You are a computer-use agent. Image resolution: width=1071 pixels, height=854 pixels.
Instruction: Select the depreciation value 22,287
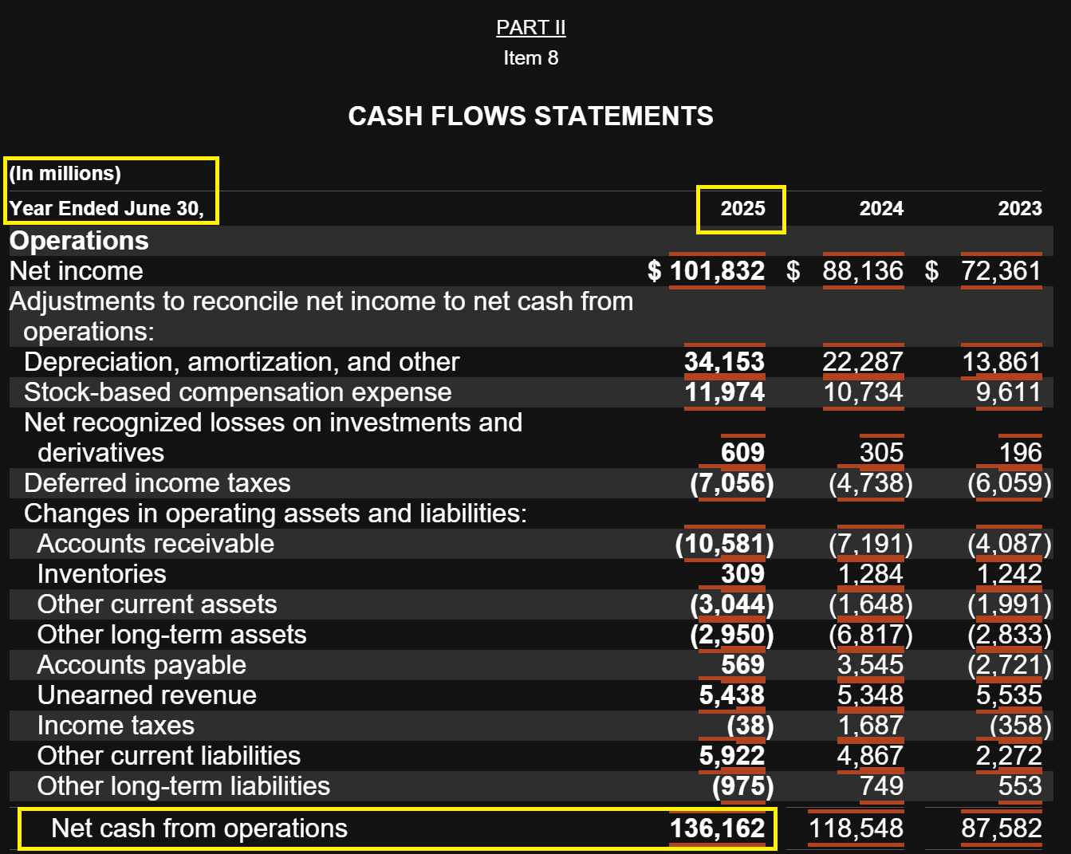pos(863,362)
